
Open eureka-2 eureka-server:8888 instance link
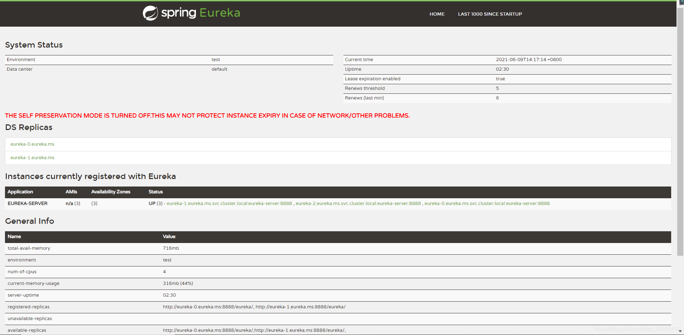coord(358,204)
